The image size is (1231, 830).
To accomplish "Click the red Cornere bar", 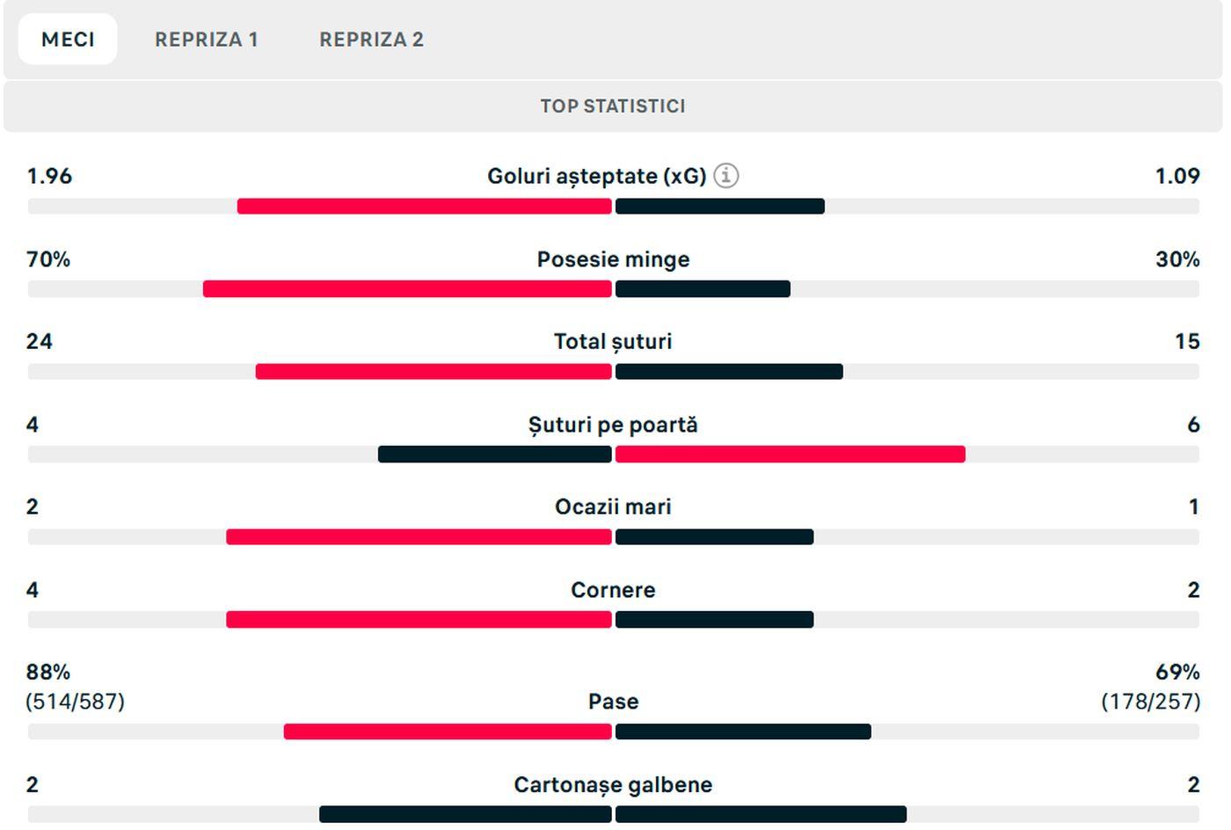I will 419,620.
